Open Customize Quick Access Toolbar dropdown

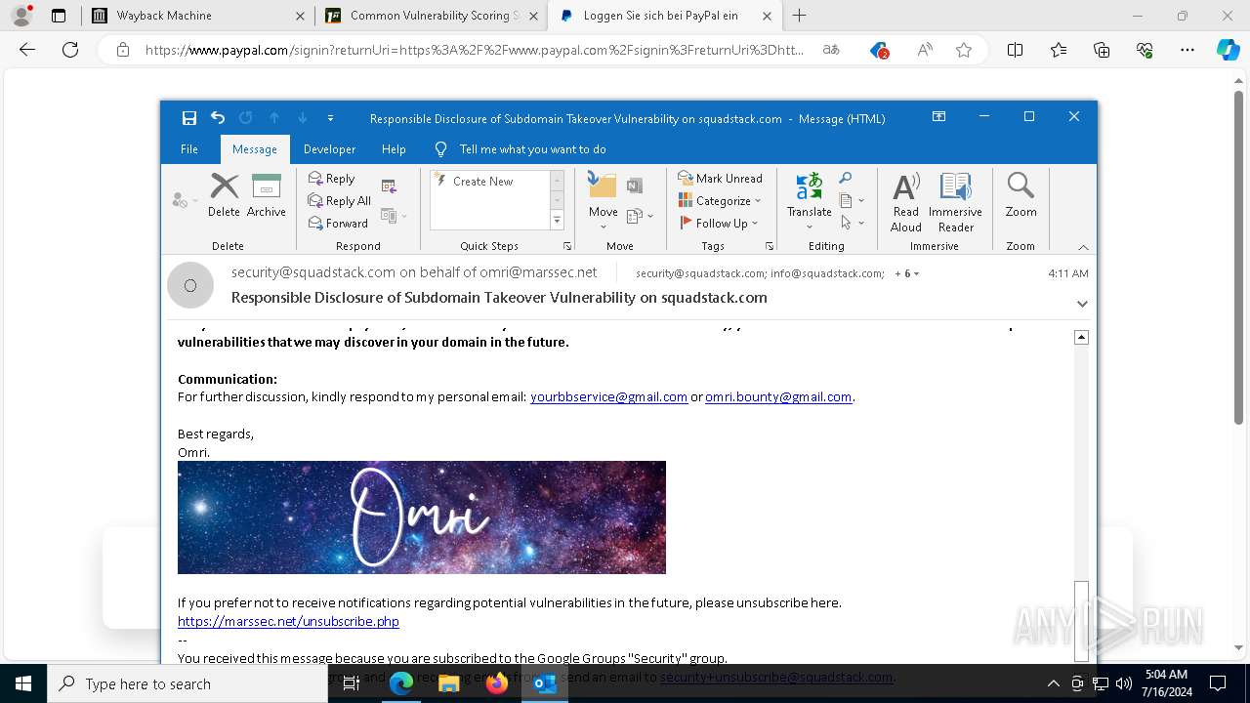330,118
